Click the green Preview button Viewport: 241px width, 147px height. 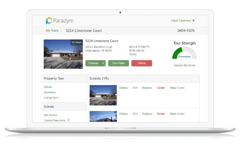pyautogui.click(x=93, y=63)
